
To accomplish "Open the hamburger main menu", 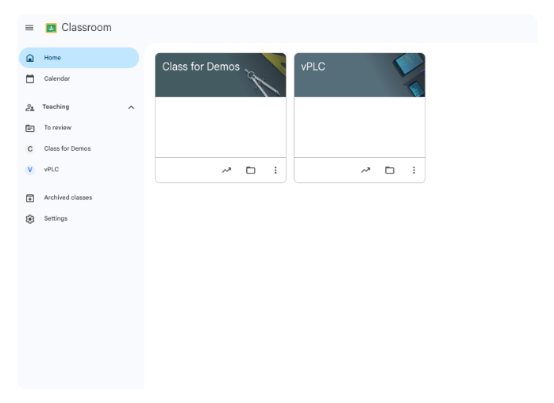I will tap(29, 28).
